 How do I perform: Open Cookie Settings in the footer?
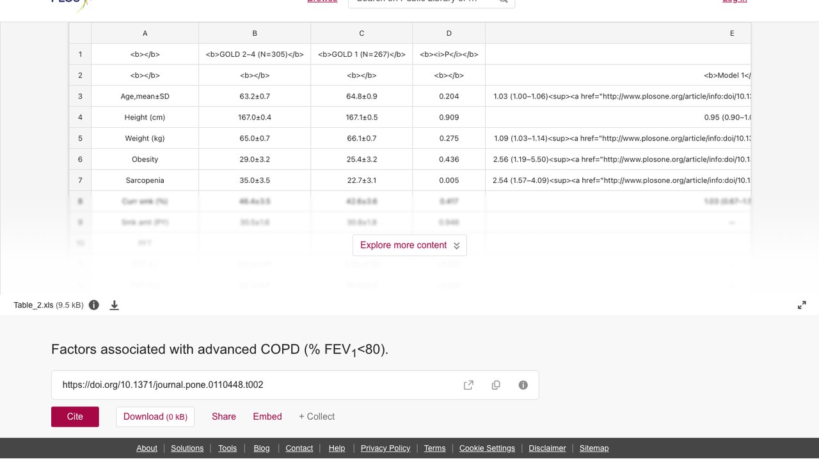487,448
